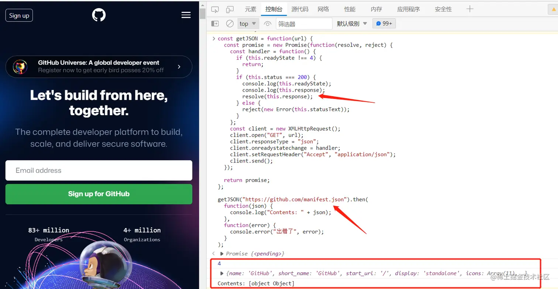Toggle device emulation icon in DevTools
This screenshot has width=558, height=289.
point(230,9)
